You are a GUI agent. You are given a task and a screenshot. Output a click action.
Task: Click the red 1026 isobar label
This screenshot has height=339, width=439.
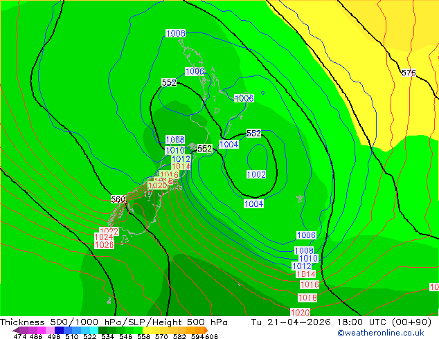click(x=104, y=245)
